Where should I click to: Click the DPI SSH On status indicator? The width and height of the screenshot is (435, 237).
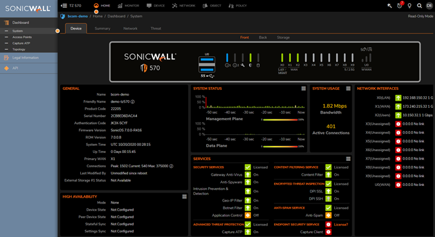(x=328, y=199)
